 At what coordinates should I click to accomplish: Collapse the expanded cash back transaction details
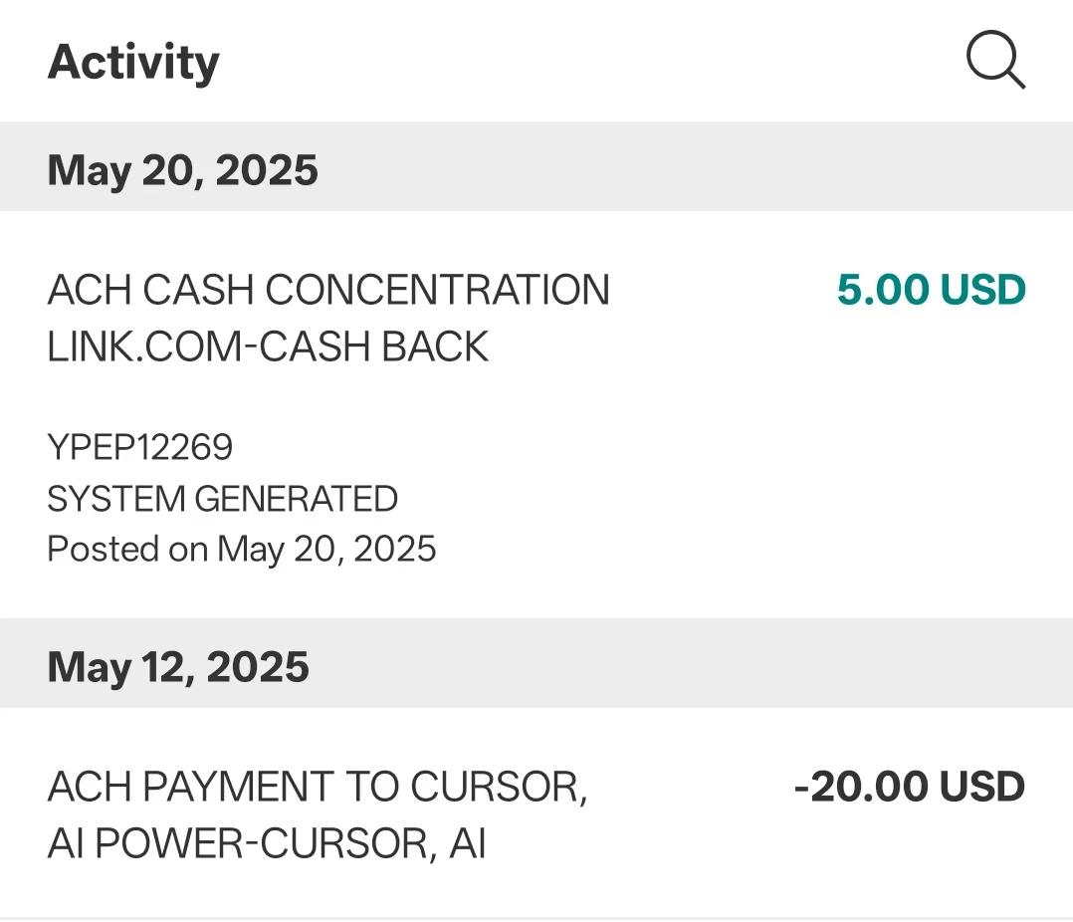coord(536,414)
